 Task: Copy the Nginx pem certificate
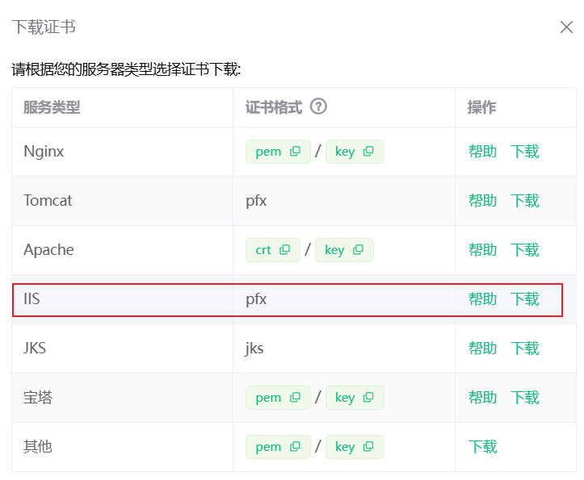pos(295,152)
